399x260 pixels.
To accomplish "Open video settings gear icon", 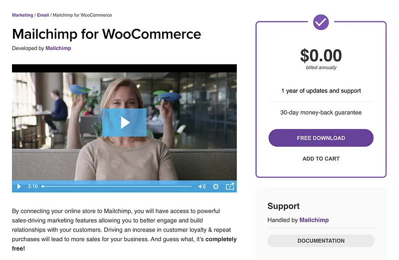I will pos(215,187).
